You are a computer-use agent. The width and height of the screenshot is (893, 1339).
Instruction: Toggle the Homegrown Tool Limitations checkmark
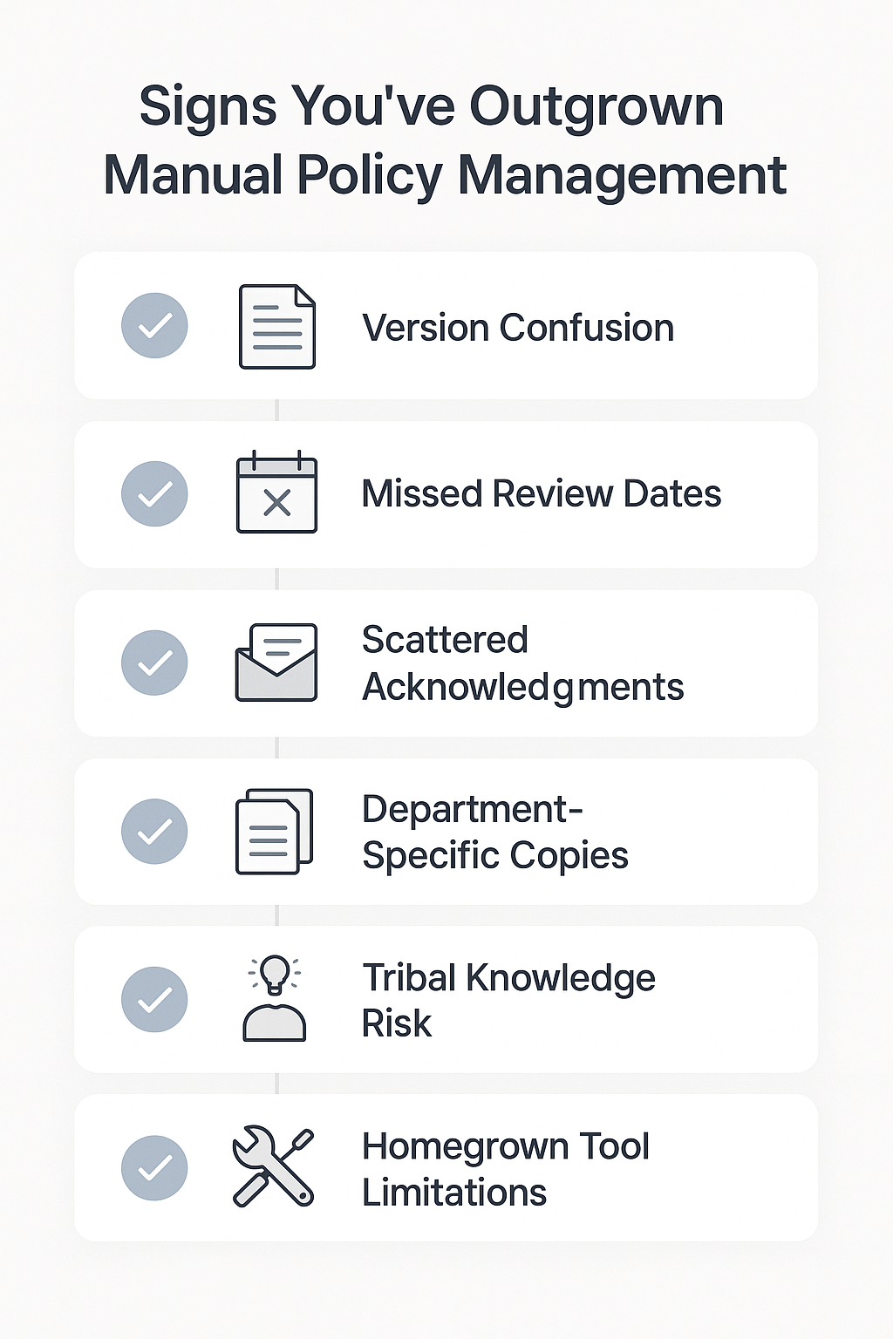(x=154, y=1168)
